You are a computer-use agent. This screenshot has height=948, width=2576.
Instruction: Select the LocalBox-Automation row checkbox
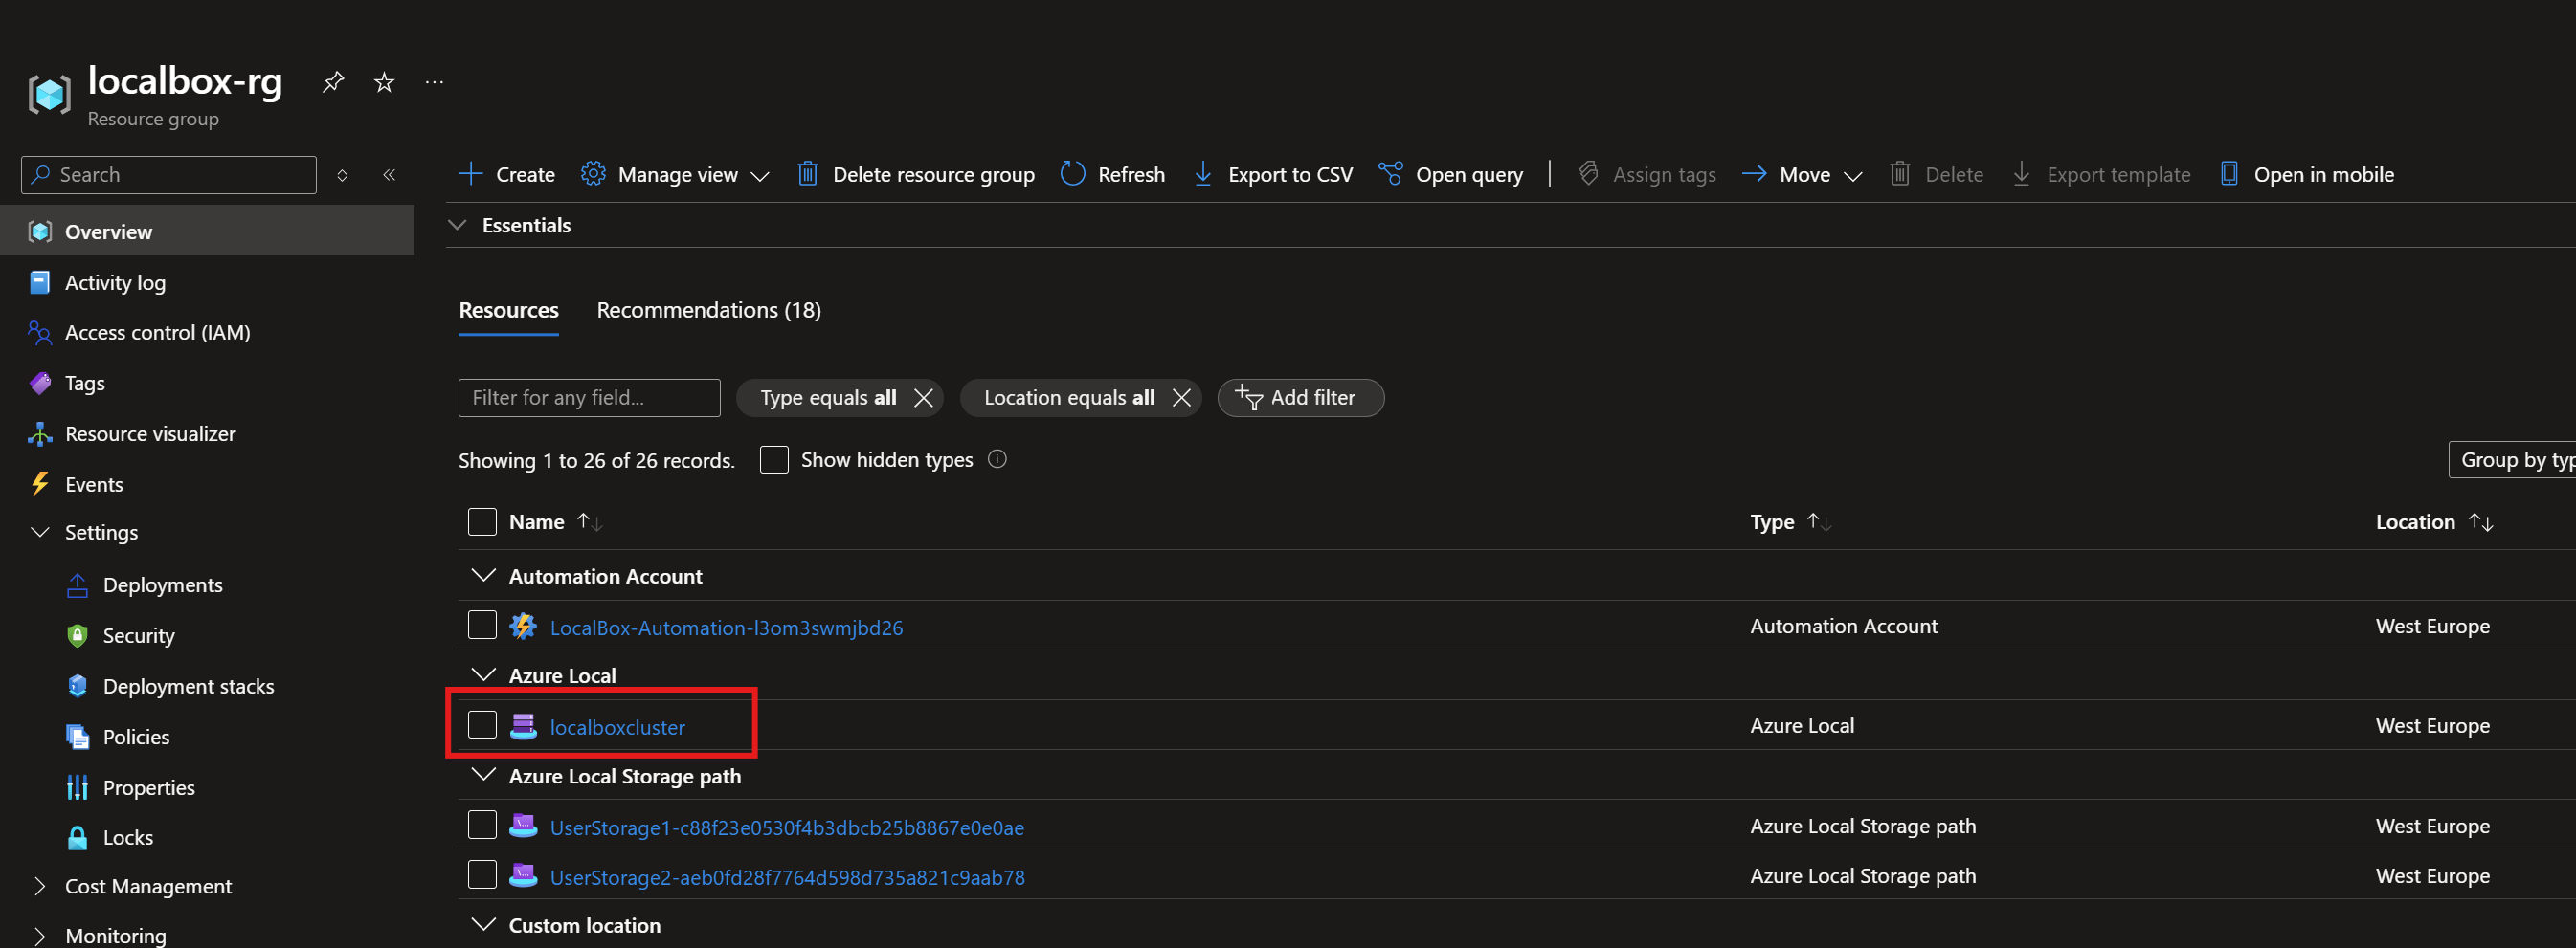tap(482, 626)
